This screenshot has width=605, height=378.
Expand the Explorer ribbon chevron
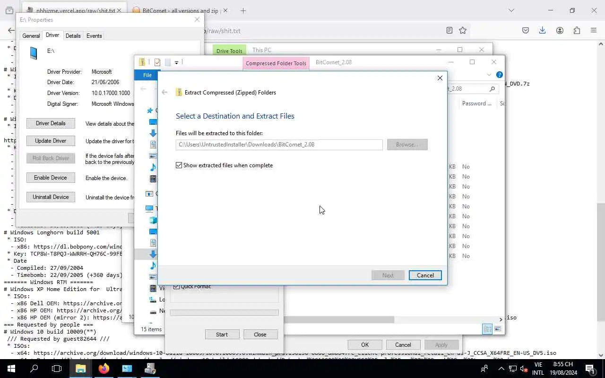tap(489, 75)
